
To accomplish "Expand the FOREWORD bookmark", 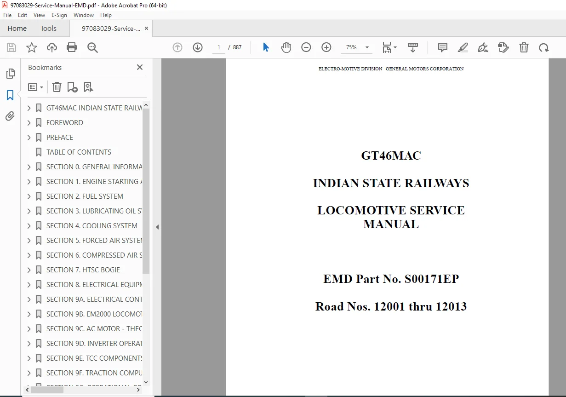I will 29,123.
